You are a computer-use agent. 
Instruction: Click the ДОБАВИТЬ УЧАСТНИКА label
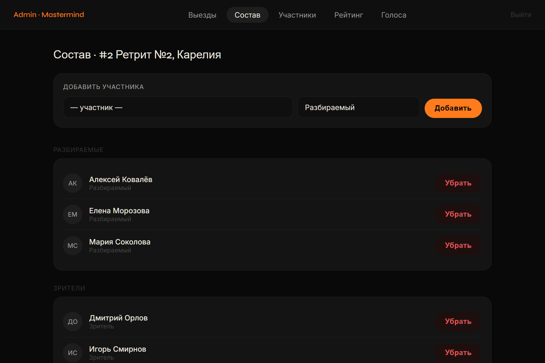pos(103,87)
